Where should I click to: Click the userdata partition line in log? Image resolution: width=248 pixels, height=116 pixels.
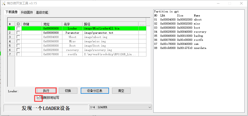(180, 48)
